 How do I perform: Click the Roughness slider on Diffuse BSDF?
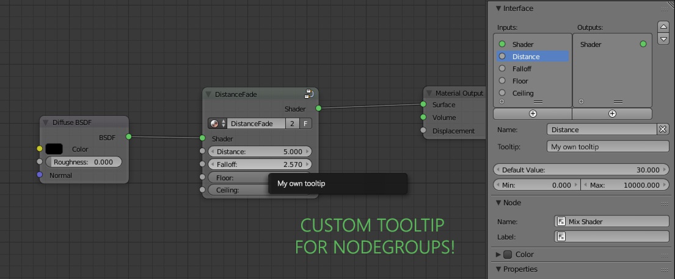pos(84,162)
